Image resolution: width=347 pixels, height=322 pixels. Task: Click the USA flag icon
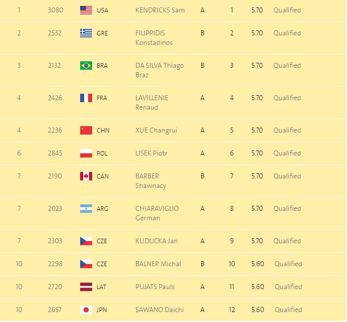coord(86,10)
